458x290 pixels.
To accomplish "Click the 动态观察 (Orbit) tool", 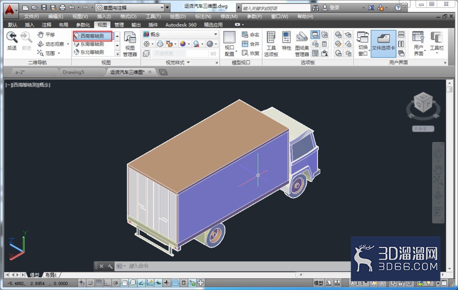I will 51,44.
